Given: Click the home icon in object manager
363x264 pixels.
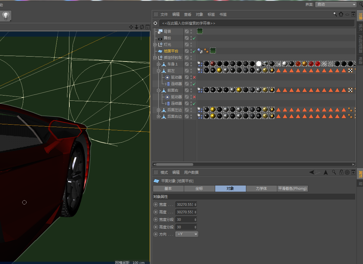Looking at the screenshot, I should pyautogui.click(x=341, y=14).
